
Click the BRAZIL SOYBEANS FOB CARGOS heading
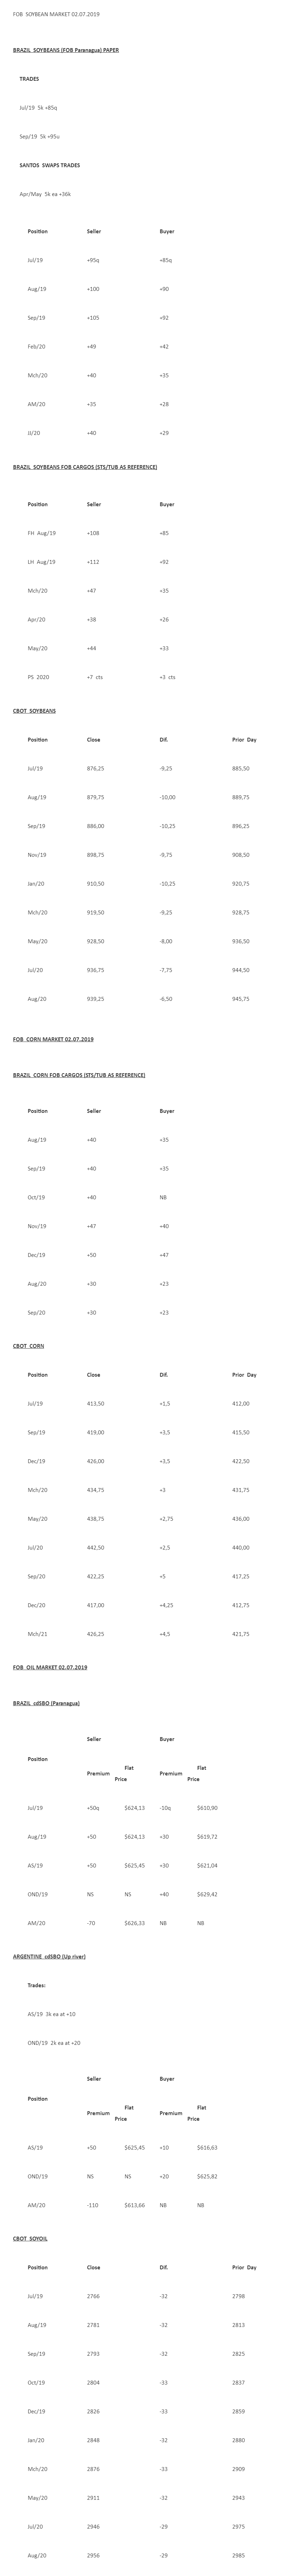point(85,467)
